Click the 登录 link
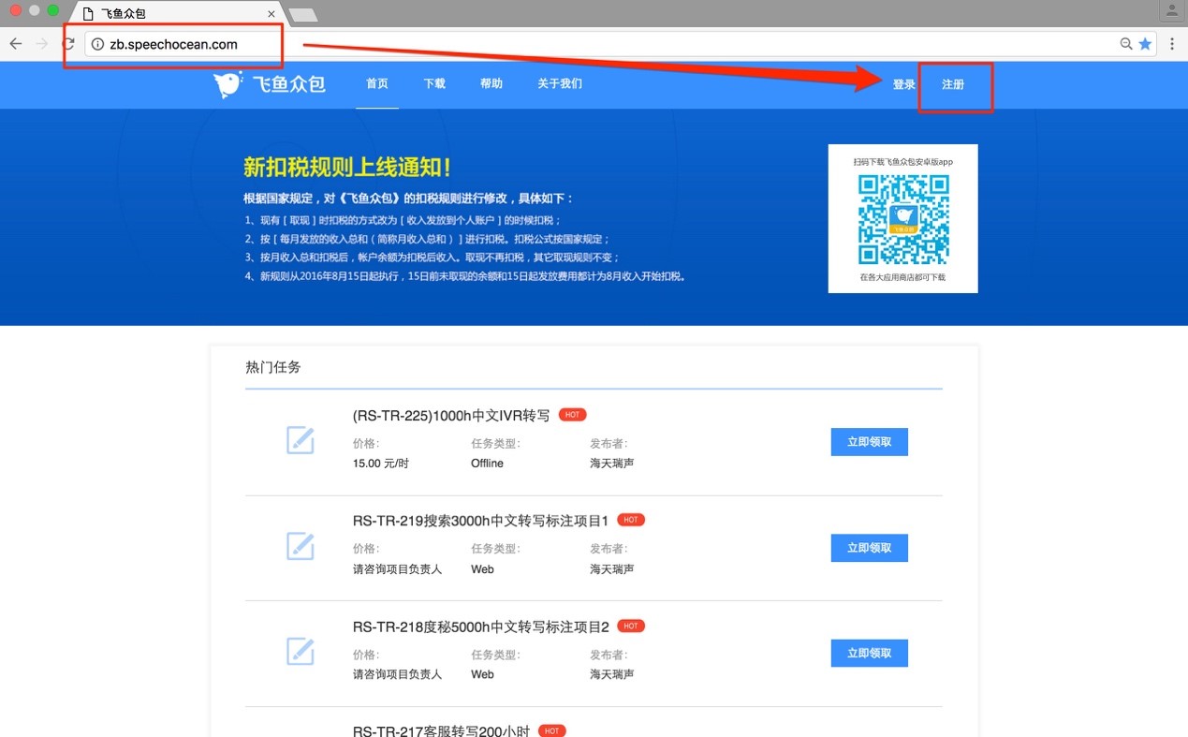Viewport: 1188px width, 737px height. tap(903, 84)
